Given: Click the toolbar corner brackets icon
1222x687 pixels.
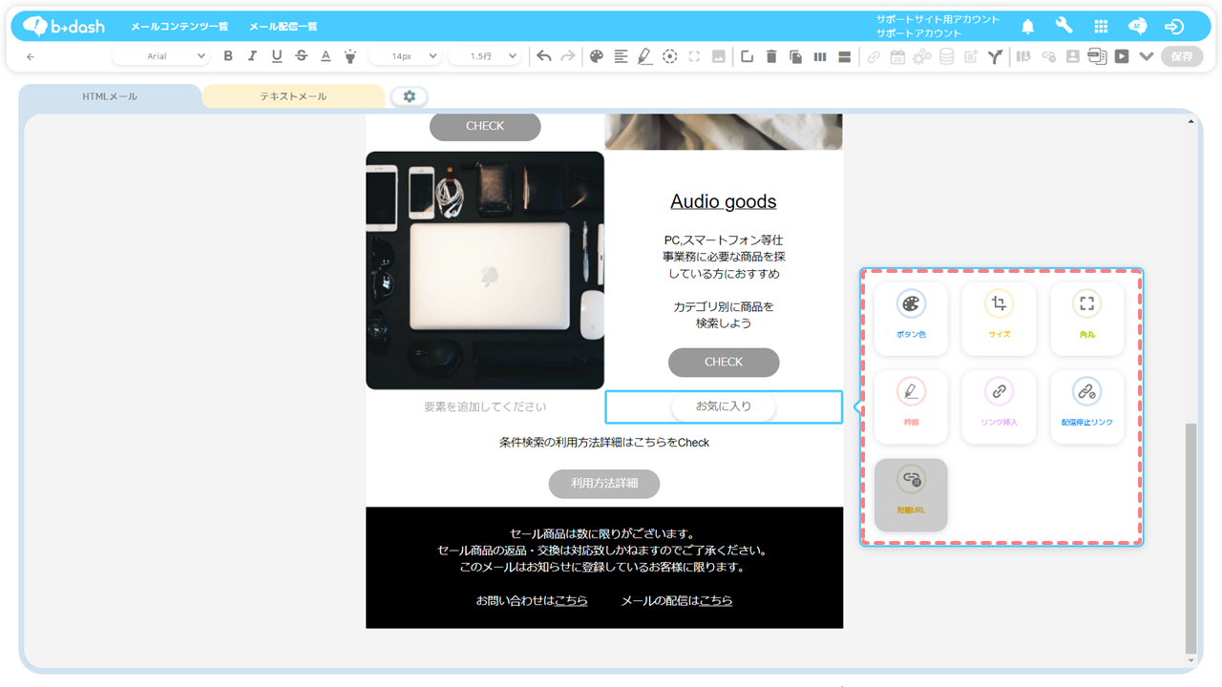Looking at the screenshot, I should tap(694, 56).
